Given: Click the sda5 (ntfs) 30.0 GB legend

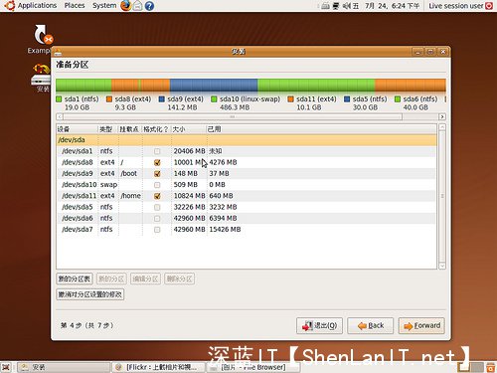Looking at the screenshot, I should [x=366, y=103].
